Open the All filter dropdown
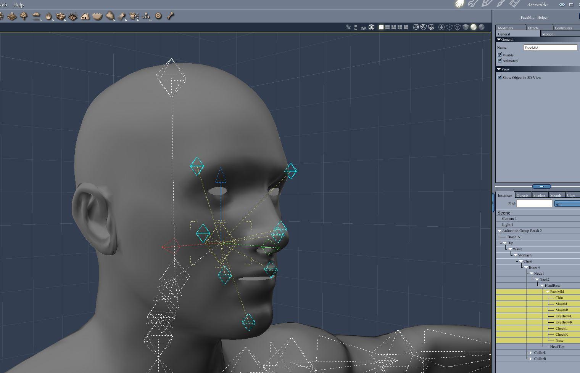Viewport: 580px width, 373px height. [567, 204]
